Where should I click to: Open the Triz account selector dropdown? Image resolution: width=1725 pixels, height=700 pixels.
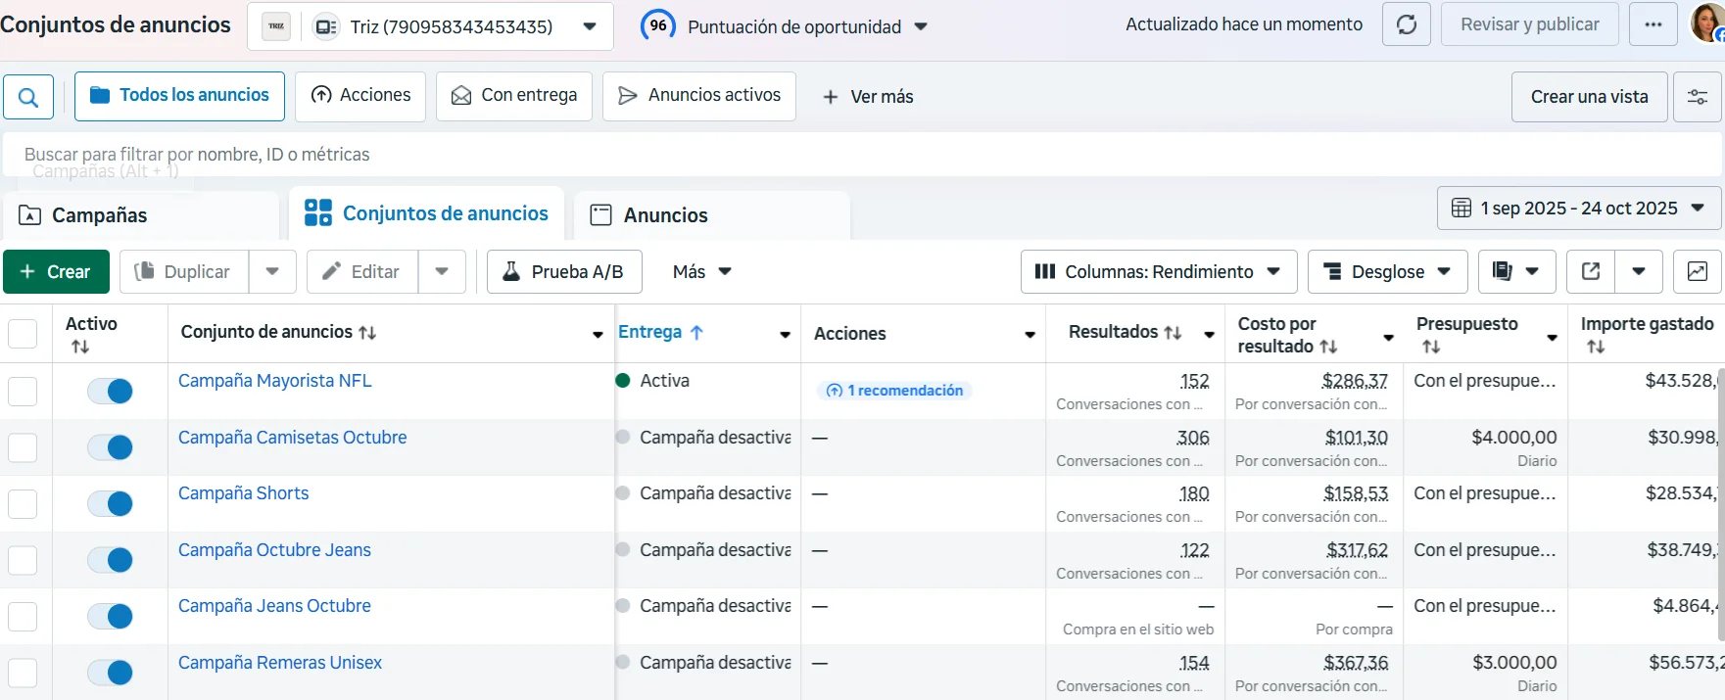pyautogui.click(x=431, y=26)
